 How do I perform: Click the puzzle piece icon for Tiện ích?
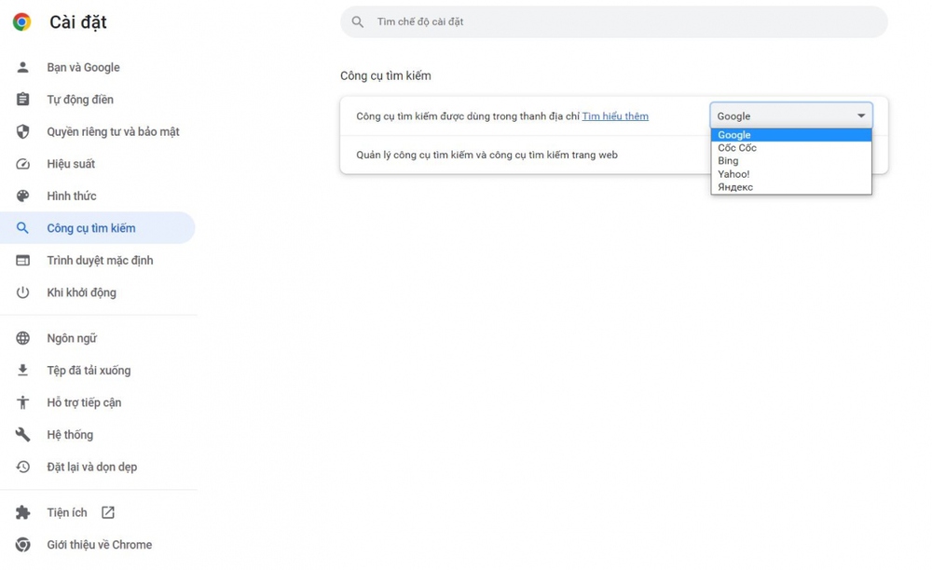click(22, 512)
